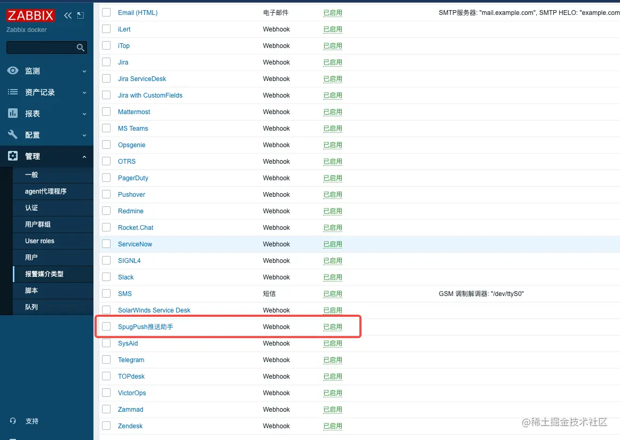Open the 认证 submenu item
This screenshot has width=620, height=440.
[x=53, y=208]
